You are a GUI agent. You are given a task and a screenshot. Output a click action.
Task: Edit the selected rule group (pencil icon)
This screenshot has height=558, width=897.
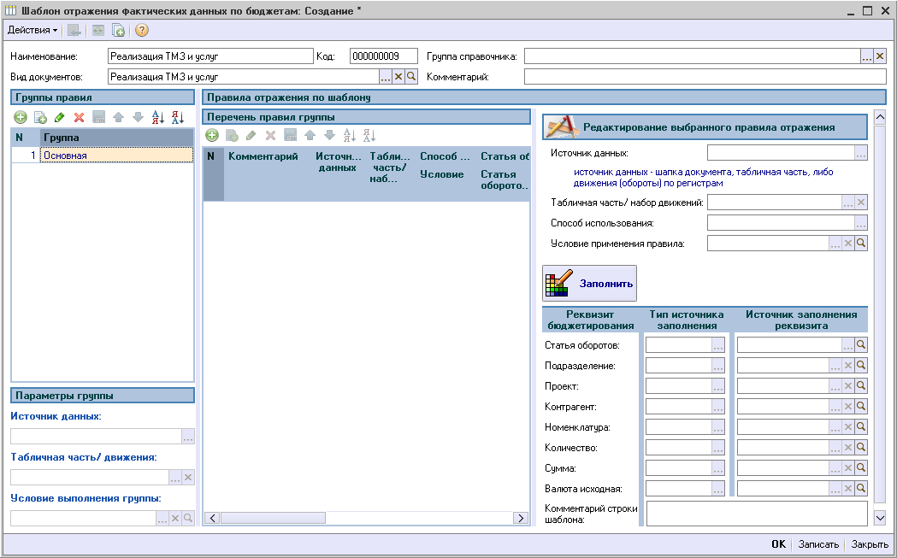tap(59, 117)
